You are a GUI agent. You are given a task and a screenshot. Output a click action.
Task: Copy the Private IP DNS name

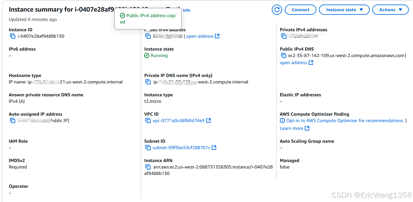pos(148,82)
